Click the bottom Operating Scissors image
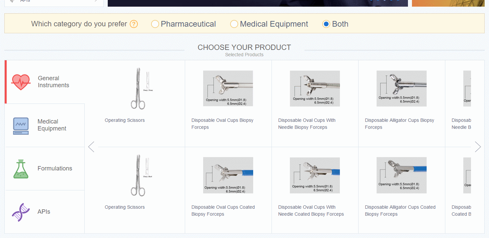 tap(138, 175)
